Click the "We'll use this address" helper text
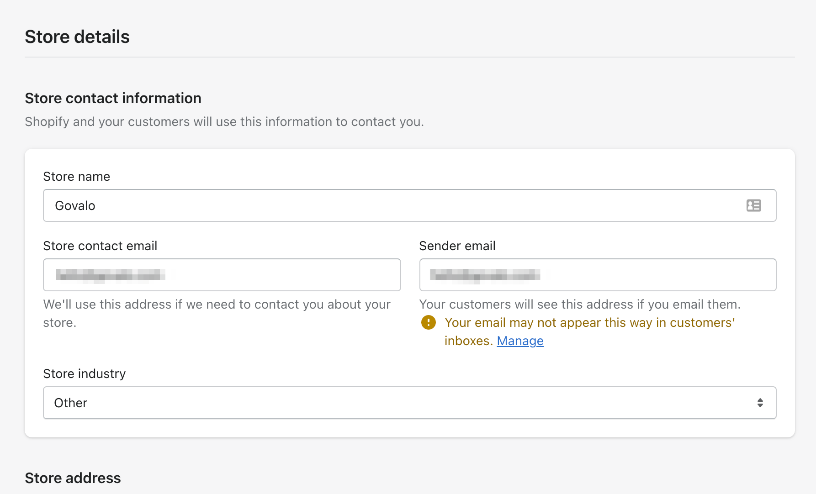This screenshot has height=494, width=816. pos(217,305)
